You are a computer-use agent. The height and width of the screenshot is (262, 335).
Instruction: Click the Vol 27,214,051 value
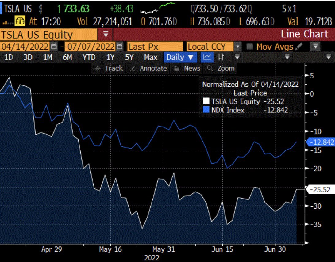pos(105,21)
